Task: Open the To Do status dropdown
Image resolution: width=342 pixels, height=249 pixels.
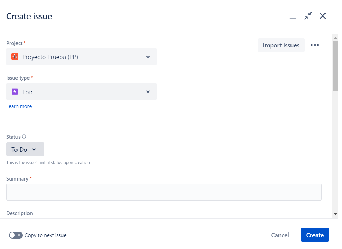Action: [x=25, y=150]
